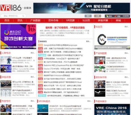Expand 更多 beside the 人物专访 heading
The height and width of the screenshot is (115, 131).
pos(33,53)
